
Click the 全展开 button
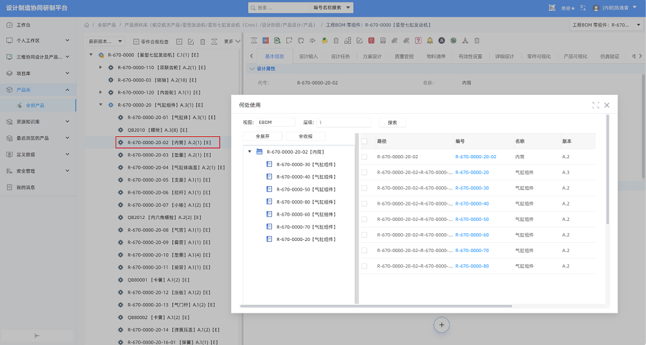coord(262,136)
